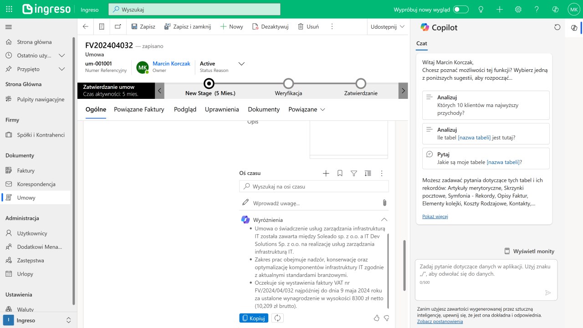Give thumbs up to the summary
Viewport: 583px width, 328px height.
[376, 318]
